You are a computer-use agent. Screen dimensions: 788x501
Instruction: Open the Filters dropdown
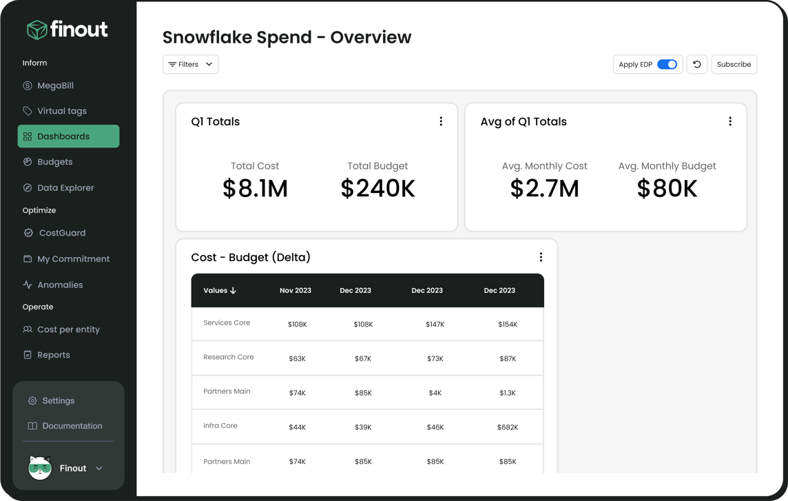click(190, 63)
